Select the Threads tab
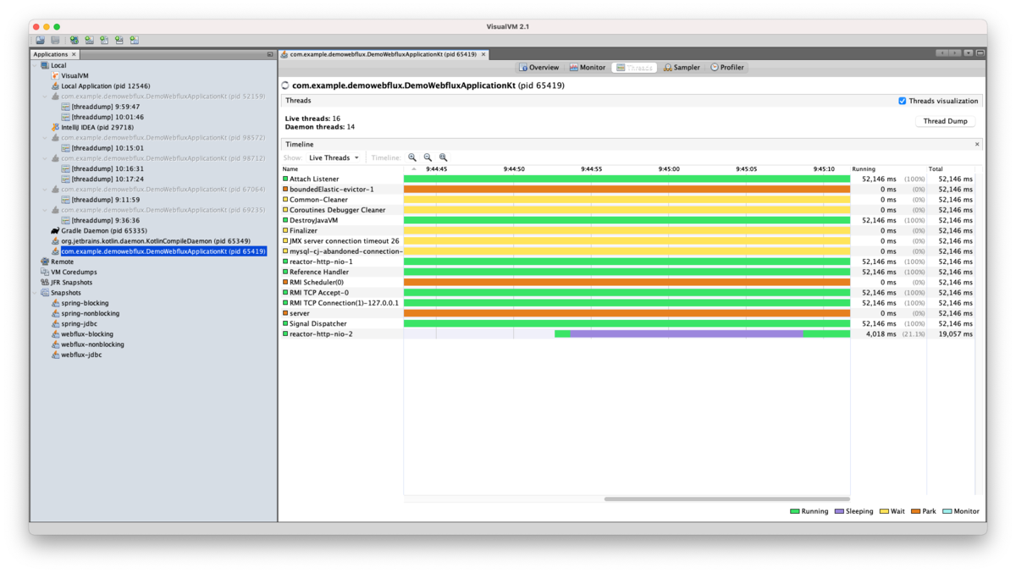Viewport: 1016px width, 573px height. coord(635,67)
